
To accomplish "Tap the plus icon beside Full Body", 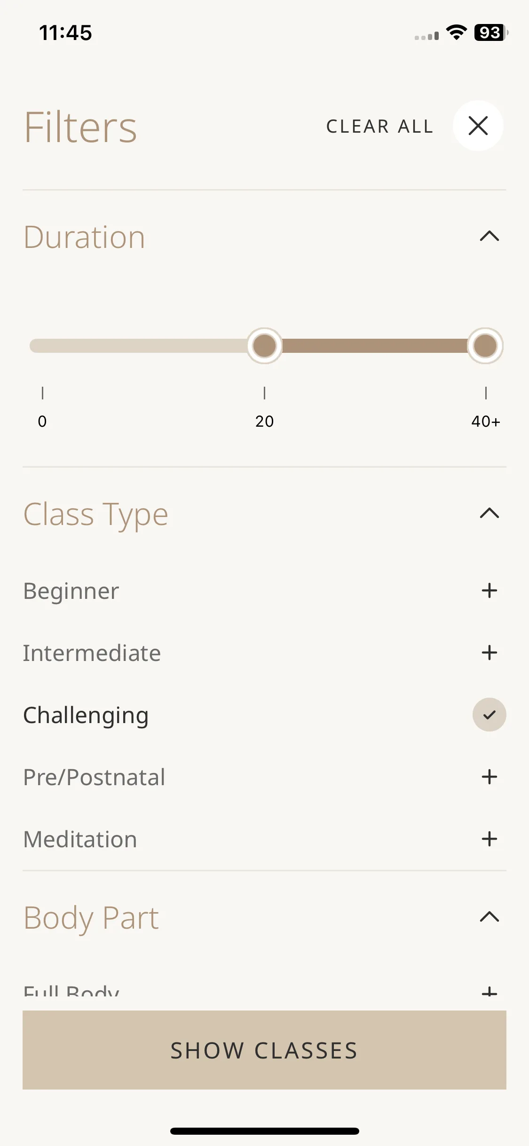I will (x=490, y=992).
